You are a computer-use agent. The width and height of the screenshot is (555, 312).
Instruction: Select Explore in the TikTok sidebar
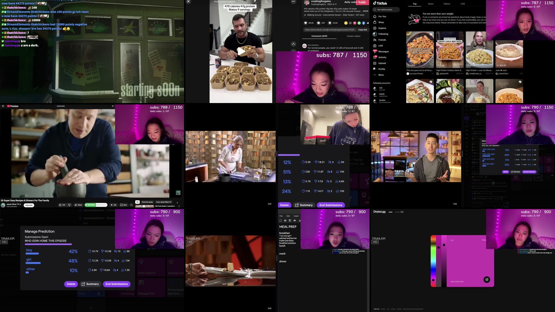point(382,28)
